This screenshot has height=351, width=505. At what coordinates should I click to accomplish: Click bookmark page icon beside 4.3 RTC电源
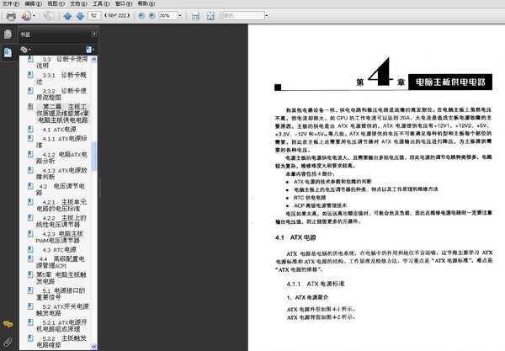30,249
